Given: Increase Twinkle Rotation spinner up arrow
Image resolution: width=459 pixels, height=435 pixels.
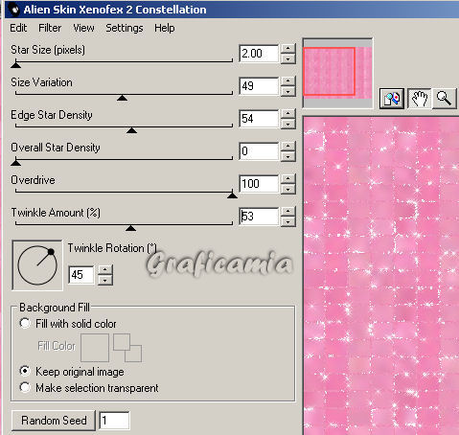Looking at the screenshot, I should pyautogui.click(x=105, y=269).
